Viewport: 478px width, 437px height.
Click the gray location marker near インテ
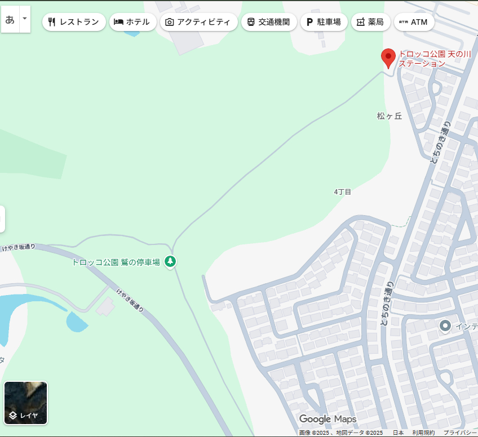coord(445,327)
